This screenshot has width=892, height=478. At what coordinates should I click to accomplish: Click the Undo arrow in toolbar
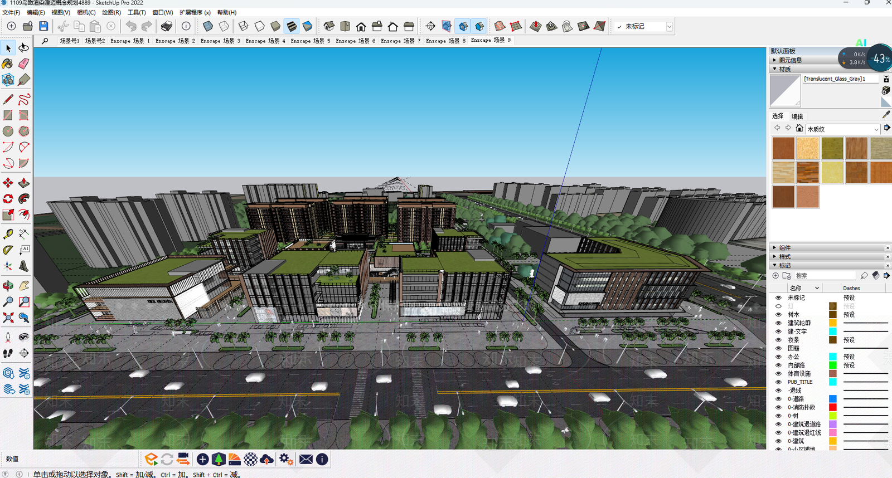pyautogui.click(x=131, y=26)
